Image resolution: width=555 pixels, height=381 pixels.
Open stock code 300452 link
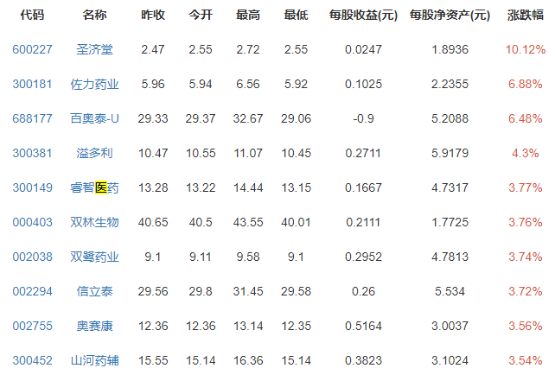pyautogui.click(x=32, y=360)
